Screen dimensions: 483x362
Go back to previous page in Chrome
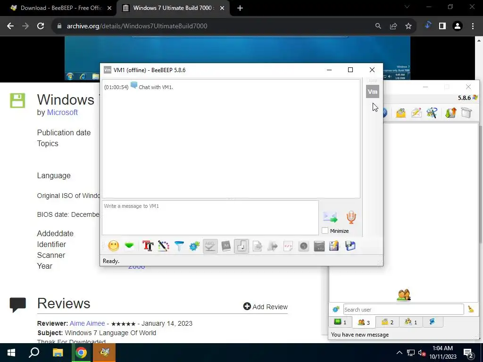click(10, 26)
